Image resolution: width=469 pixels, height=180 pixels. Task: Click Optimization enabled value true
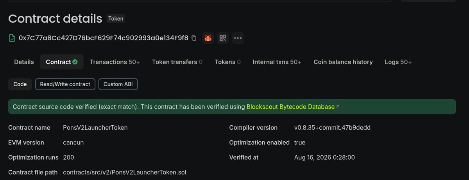point(300,143)
